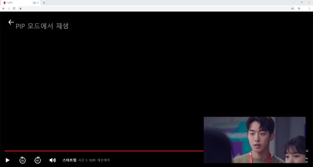Open the Chrome three-dot menu
313x167 pixels.
coord(309,8)
